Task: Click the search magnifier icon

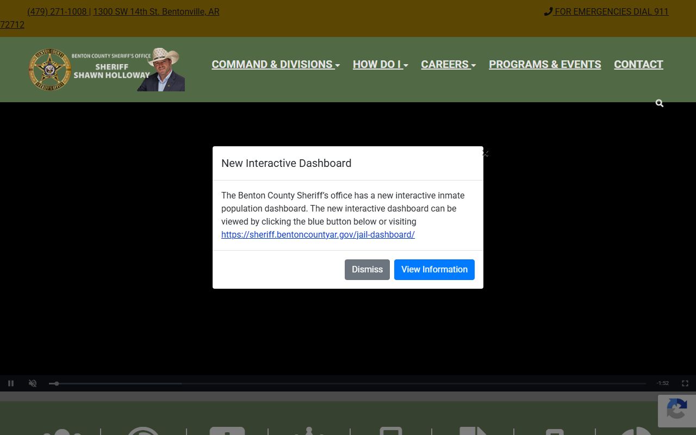Action: point(659,103)
